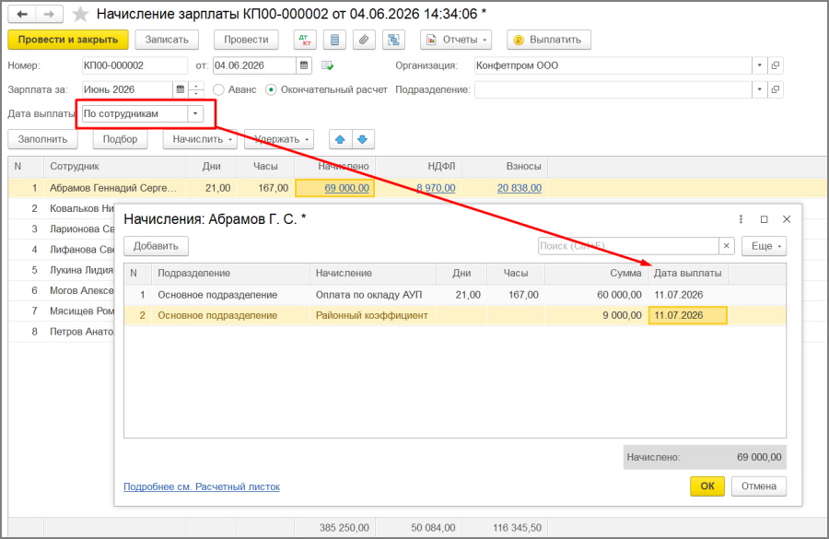This screenshot has width=829, height=539.
Task: Open accrued amount 69 000,00 link
Action: pos(347,188)
